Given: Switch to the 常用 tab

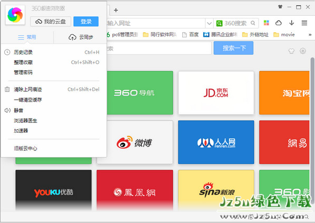Looking at the screenshot, I should click(27, 37).
